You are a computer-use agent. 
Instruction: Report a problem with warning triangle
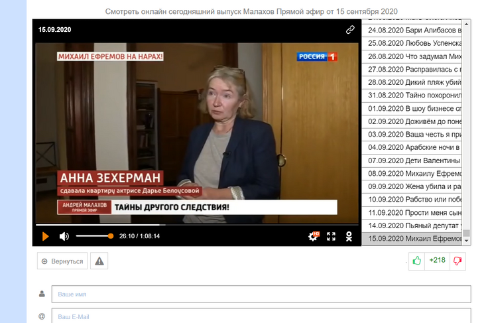(x=99, y=261)
